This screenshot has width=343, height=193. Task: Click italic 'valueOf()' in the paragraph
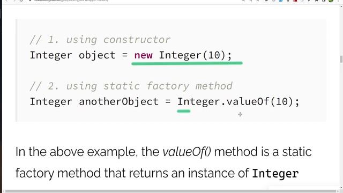pos(187,152)
